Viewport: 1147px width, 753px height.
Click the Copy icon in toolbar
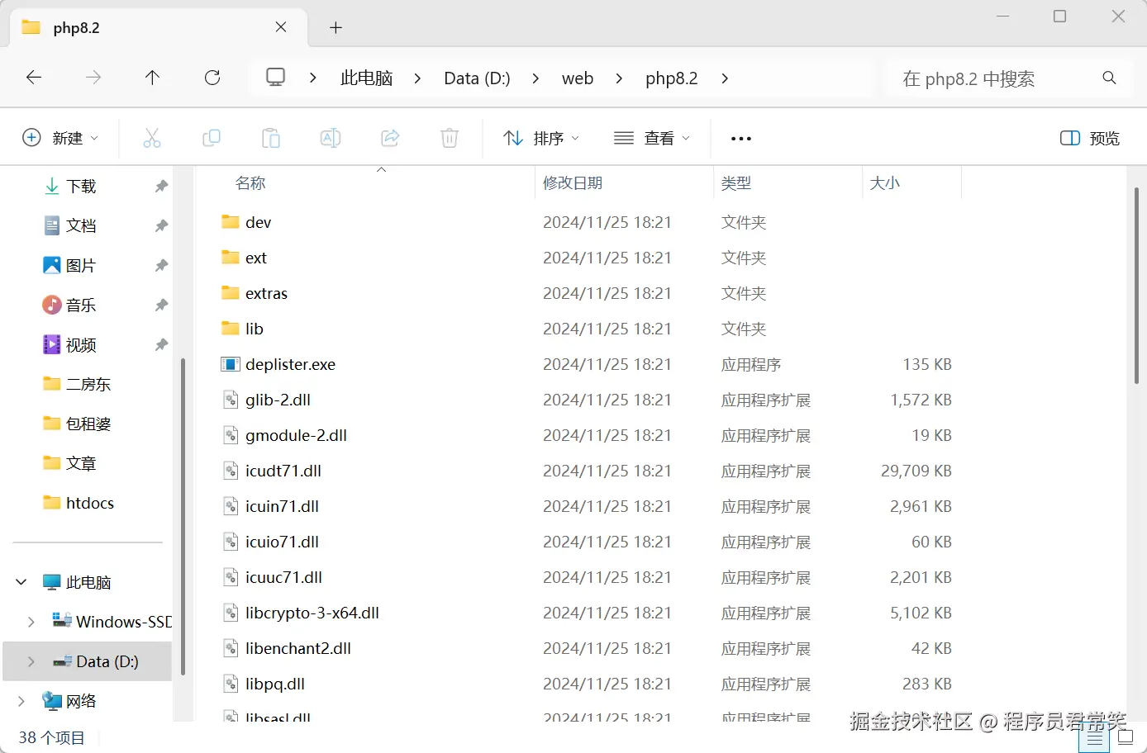tap(212, 138)
